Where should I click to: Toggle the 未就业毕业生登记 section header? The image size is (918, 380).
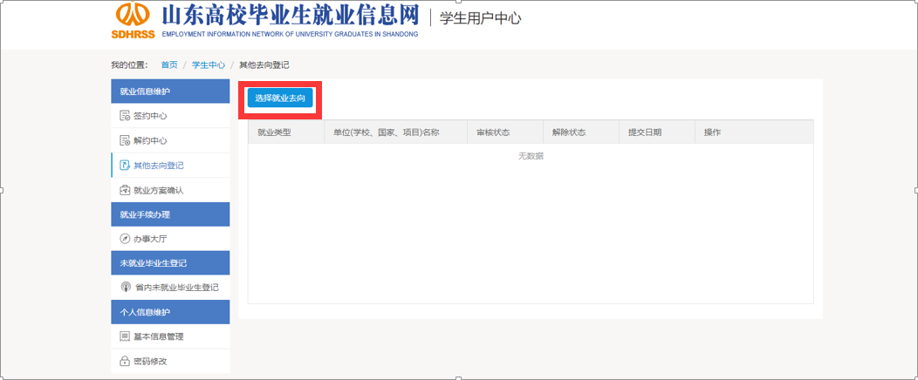click(170, 263)
